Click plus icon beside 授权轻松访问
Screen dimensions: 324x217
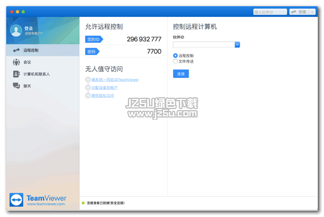pos(88,96)
